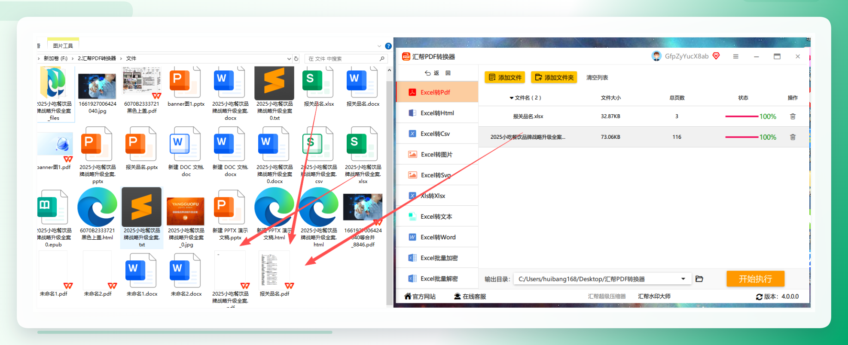Viewport: 848px width, 345px height.
Task: Expand the output directory dropdown
Action: coord(683,279)
